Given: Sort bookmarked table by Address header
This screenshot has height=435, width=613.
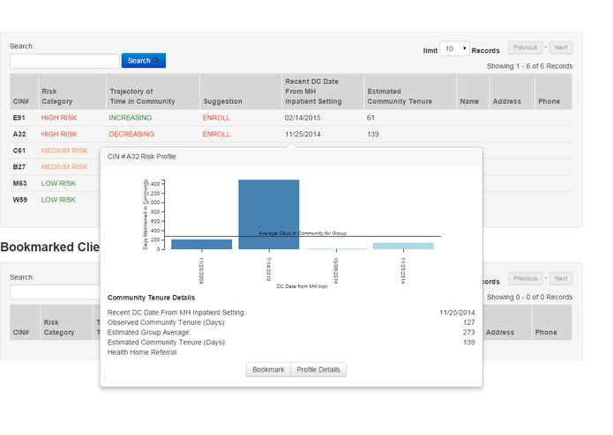Looking at the screenshot, I should [x=507, y=322].
